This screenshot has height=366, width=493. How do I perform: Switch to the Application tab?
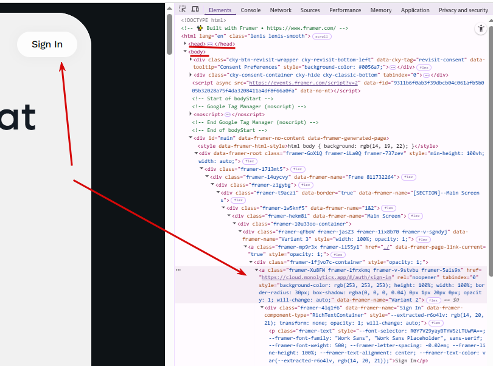(415, 10)
